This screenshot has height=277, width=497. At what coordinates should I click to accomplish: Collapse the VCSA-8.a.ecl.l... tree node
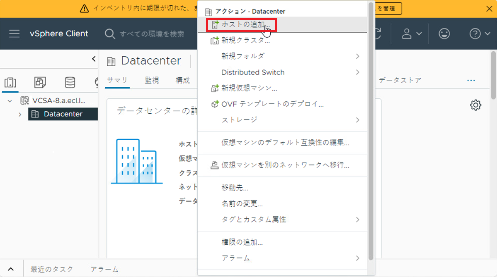pyautogui.click(x=10, y=101)
